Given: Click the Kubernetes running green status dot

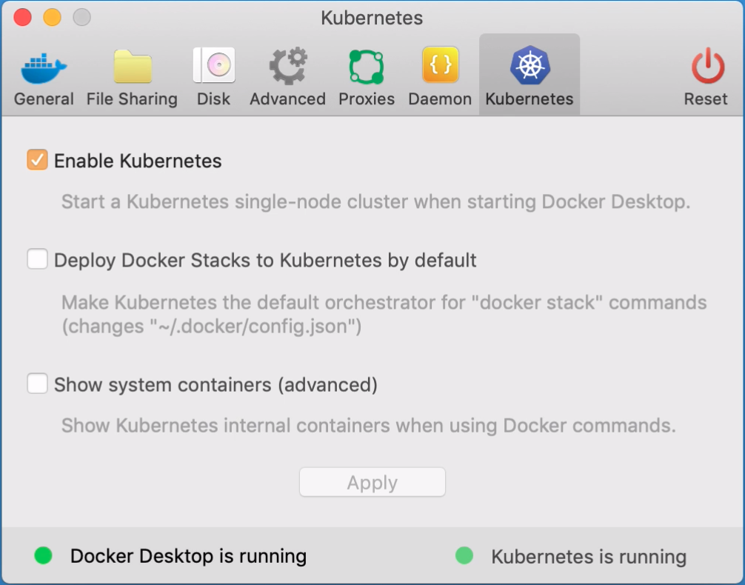Looking at the screenshot, I should tap(464, 555).
